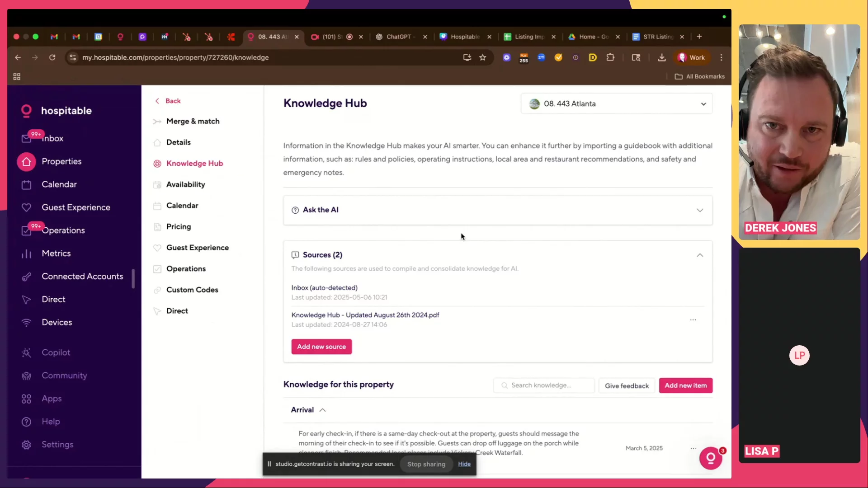Open options for Knowledge Hub PDF source
Viewport: 868px width, 488px height.
[x=693, y=320]
